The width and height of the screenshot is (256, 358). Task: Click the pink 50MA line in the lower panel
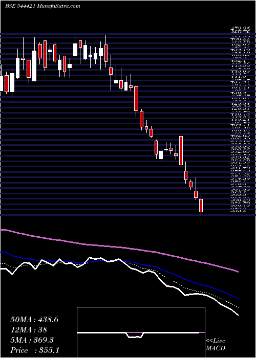(x=119, y=247)
